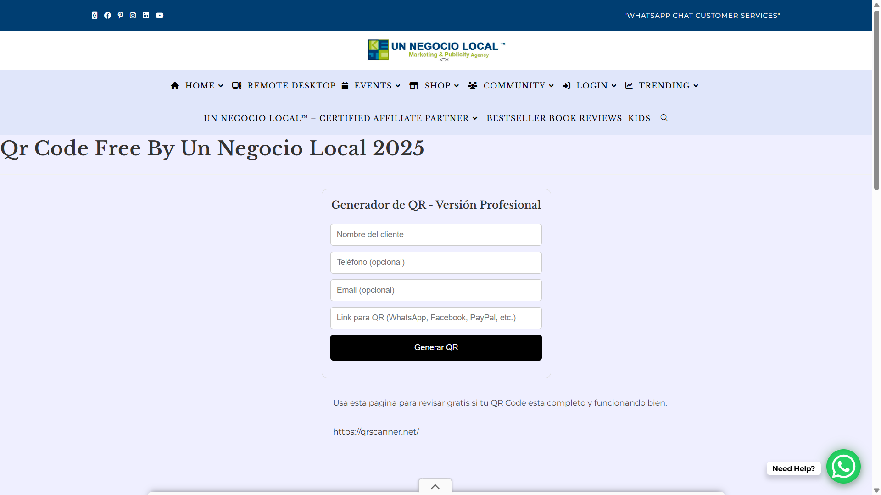Expand the SHOP dropdown menu
881x495 pixels.
pos(437,86)
